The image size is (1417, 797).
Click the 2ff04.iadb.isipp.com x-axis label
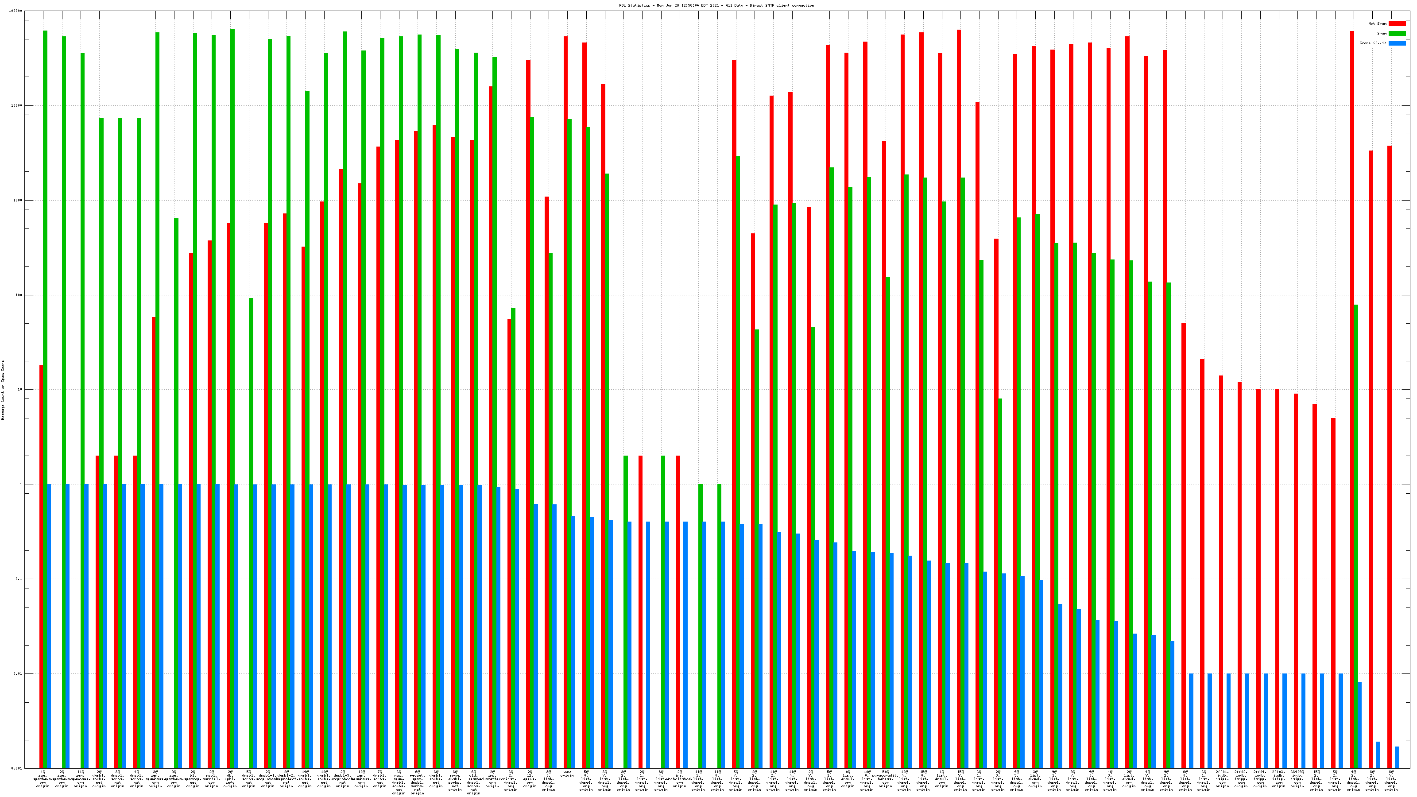pyautogui.click(x=1260, y=779)
